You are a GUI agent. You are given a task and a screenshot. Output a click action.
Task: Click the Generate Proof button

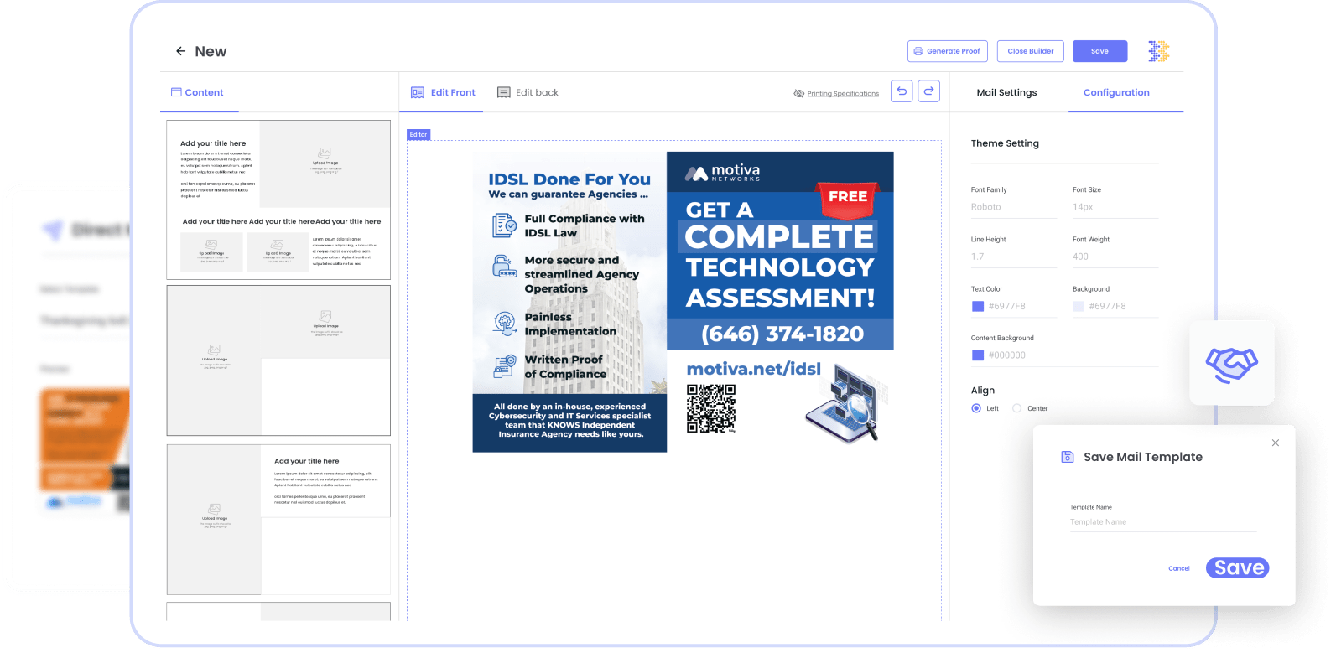click(948, 51)
